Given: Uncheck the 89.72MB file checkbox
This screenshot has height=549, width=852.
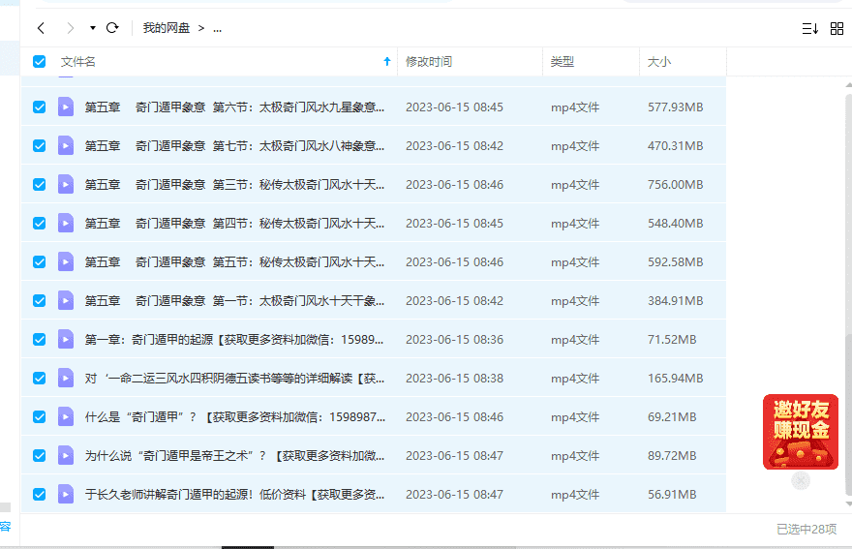Looking at the screenshot, I should (40, 455).
